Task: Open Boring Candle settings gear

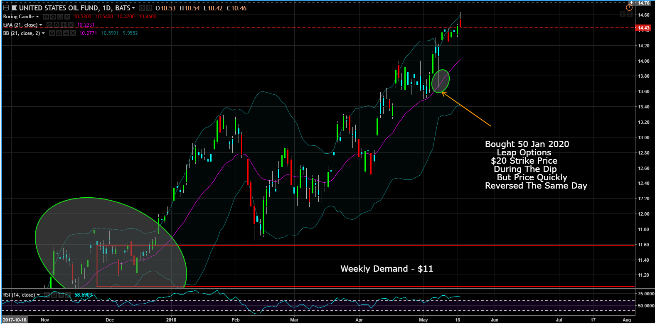Action: tap(53, 17)
